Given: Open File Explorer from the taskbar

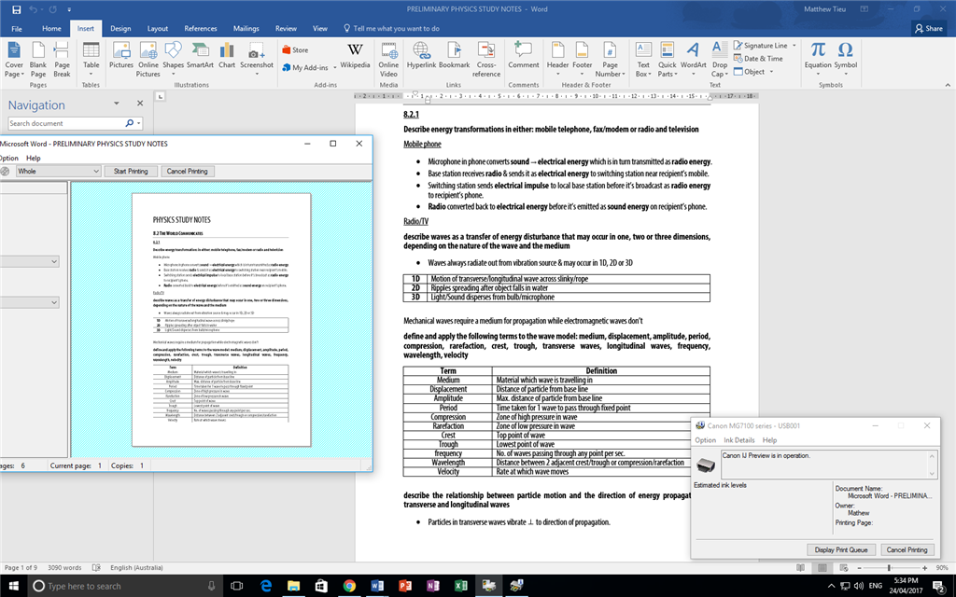Looking at the screenshot, I should click(x=294, y=586).
